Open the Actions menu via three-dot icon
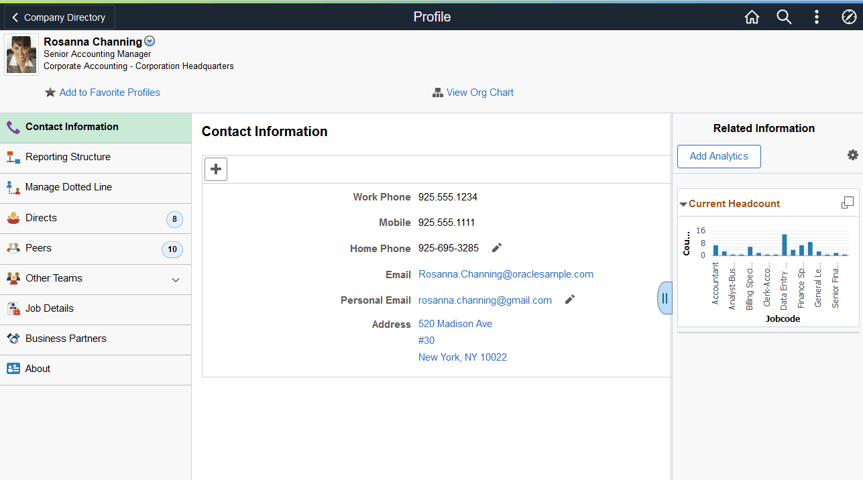Image resolution: width=863 pixels, height=480 pixels. (816, 16)
